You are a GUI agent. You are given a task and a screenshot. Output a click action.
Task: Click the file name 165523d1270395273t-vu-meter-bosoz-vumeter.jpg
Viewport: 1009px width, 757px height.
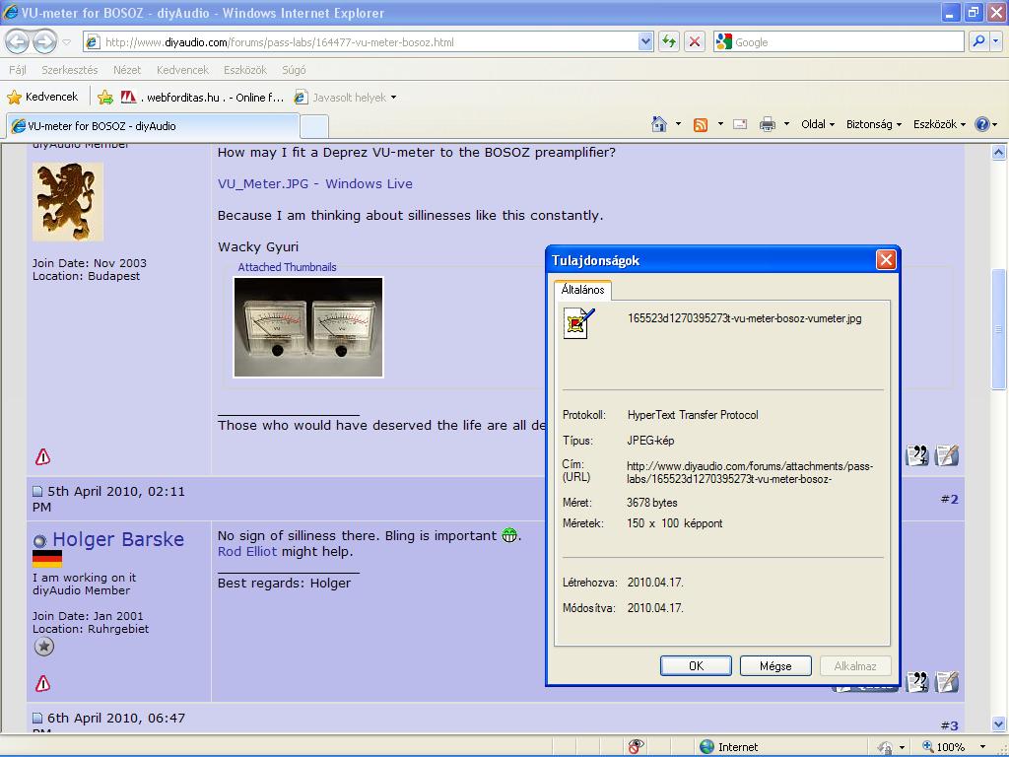pyautogui.click(x=745, y=318)
